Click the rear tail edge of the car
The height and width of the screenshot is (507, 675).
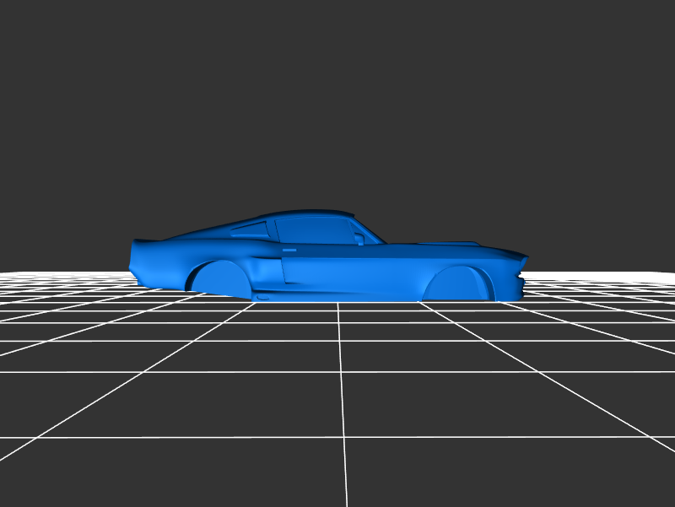[133, 257]
